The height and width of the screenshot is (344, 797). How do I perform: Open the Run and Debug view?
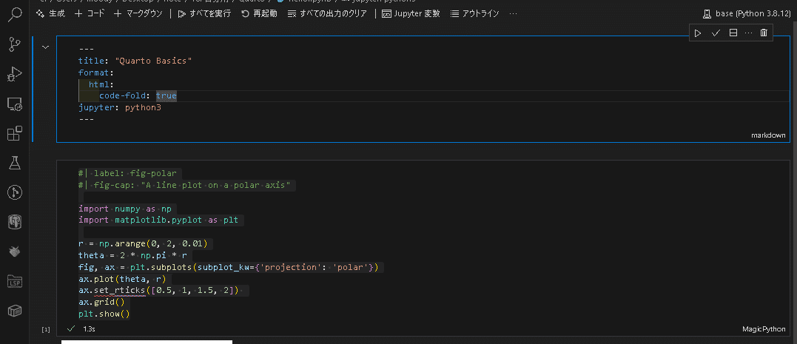(x=15, y=74)
